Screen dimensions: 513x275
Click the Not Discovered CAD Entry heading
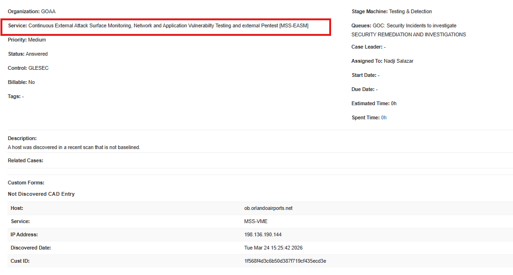point(41,194)
